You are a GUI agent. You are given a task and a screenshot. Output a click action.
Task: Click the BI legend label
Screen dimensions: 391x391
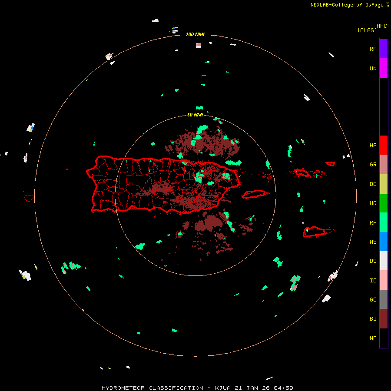point(373,319)
